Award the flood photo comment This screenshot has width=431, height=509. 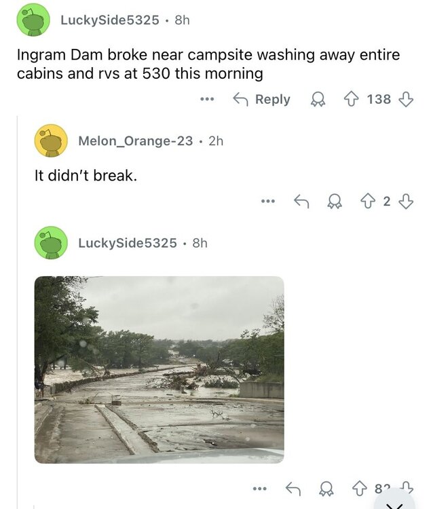coord(326,487)
